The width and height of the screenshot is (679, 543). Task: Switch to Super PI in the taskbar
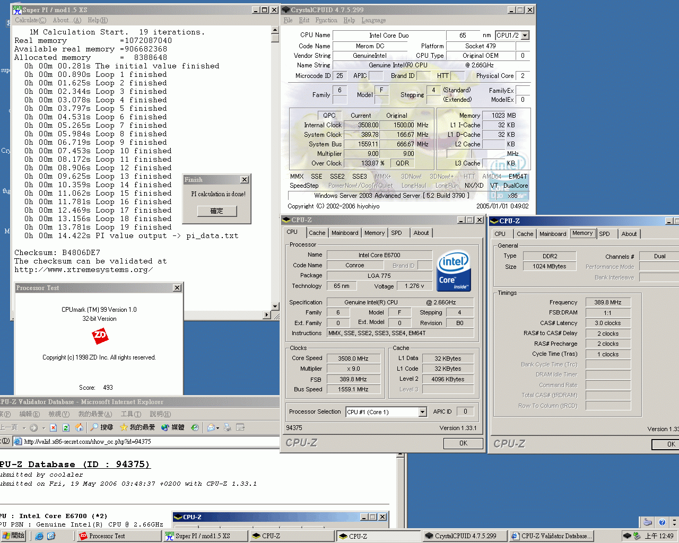tap(205, 536)
